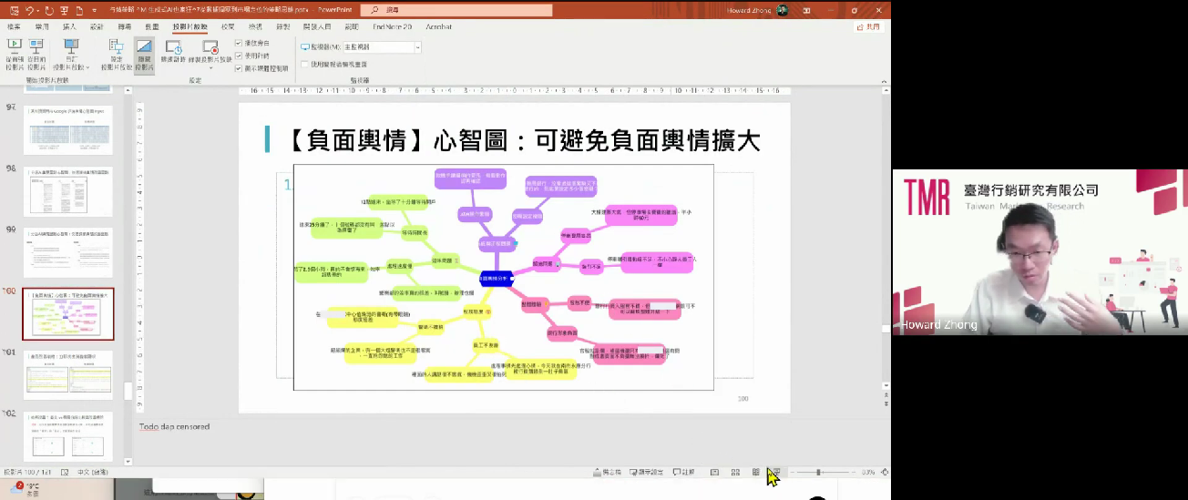The width and height of the screenshot is (1188, 500).
Task: Click the zoom slider handle
Action: 819,473
